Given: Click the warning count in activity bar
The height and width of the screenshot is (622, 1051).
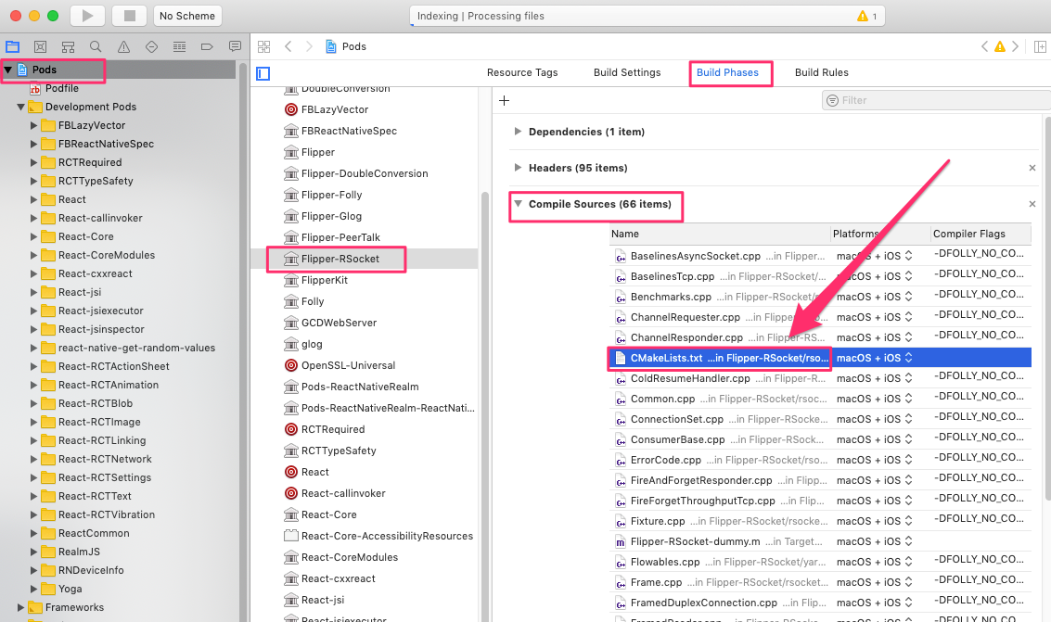Looking at the screenshot, I should (866, 16).
